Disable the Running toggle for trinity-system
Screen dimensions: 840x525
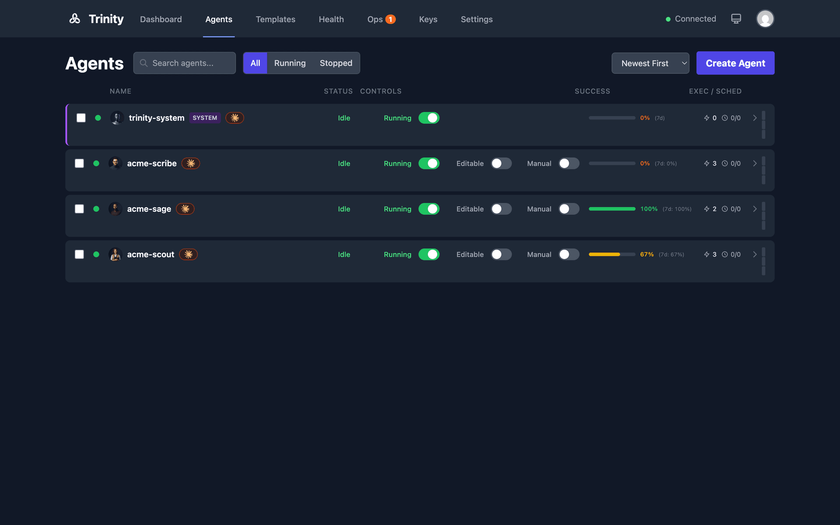click(429, 118)
